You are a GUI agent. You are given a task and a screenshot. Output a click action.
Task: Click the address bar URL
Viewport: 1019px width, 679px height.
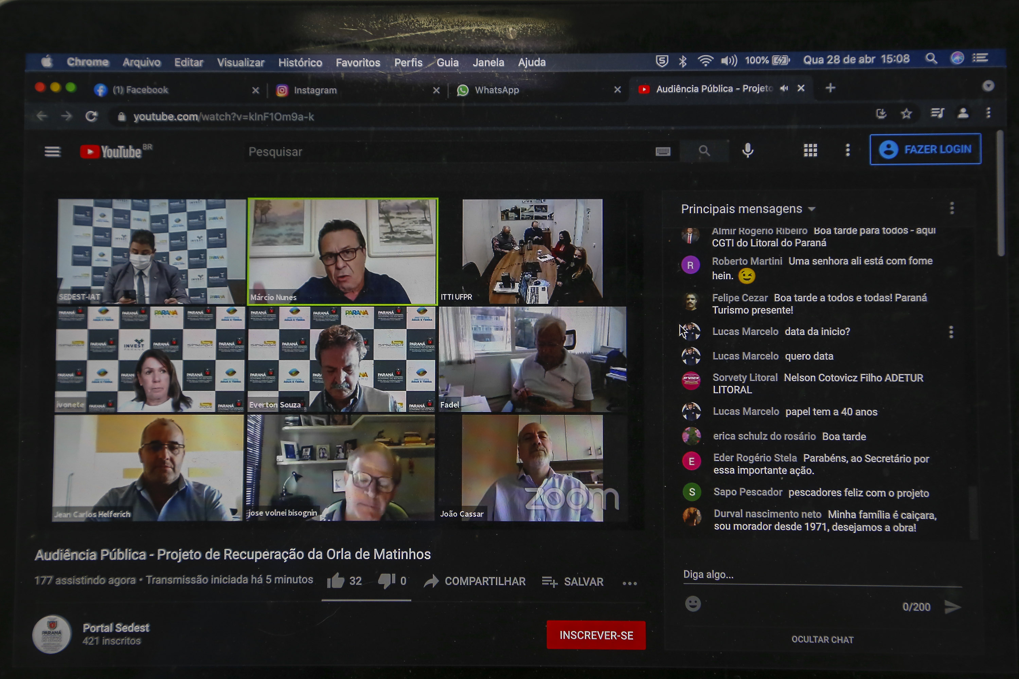[x=224, y=116]
